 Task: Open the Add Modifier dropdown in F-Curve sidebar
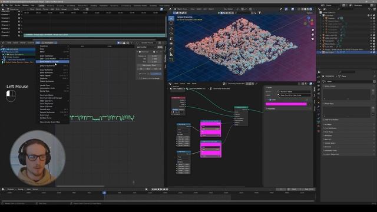click(x=147, y=47)
